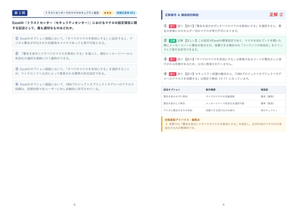Screen dimensions: 298x211
Task: Click the 標準（推奨） table cell
Action: pos(268,104)
